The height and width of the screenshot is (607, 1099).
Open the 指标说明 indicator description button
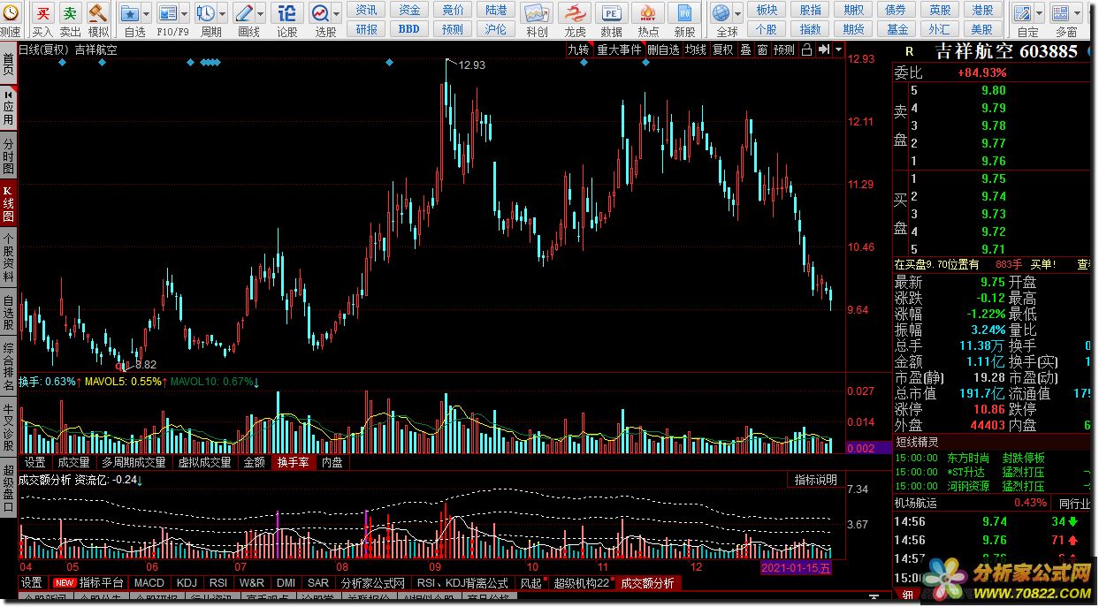click(815, 480)
